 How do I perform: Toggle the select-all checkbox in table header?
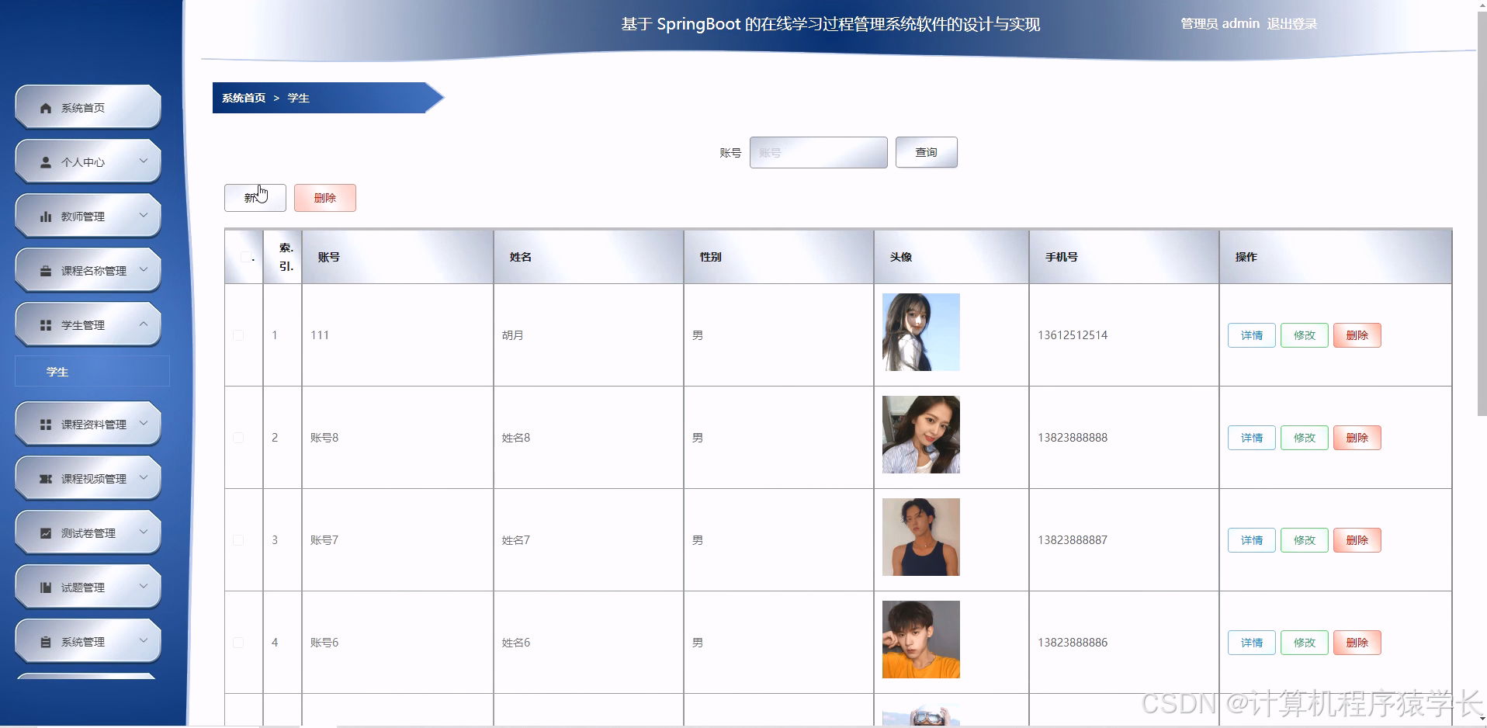[245, 257]
